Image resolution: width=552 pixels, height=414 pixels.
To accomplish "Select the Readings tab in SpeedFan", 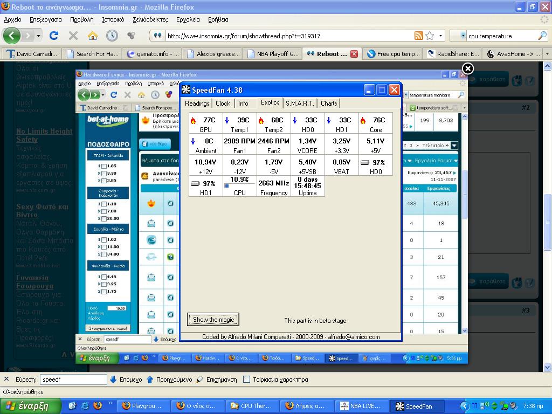I will point(197,103).
